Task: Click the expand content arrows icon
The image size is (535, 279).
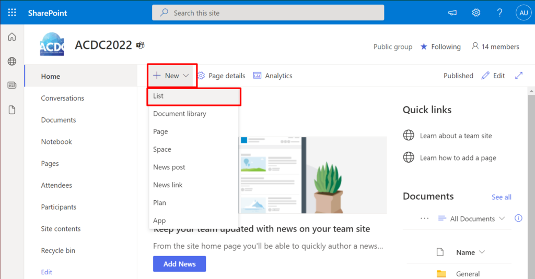Action: (x=519, y=76)
